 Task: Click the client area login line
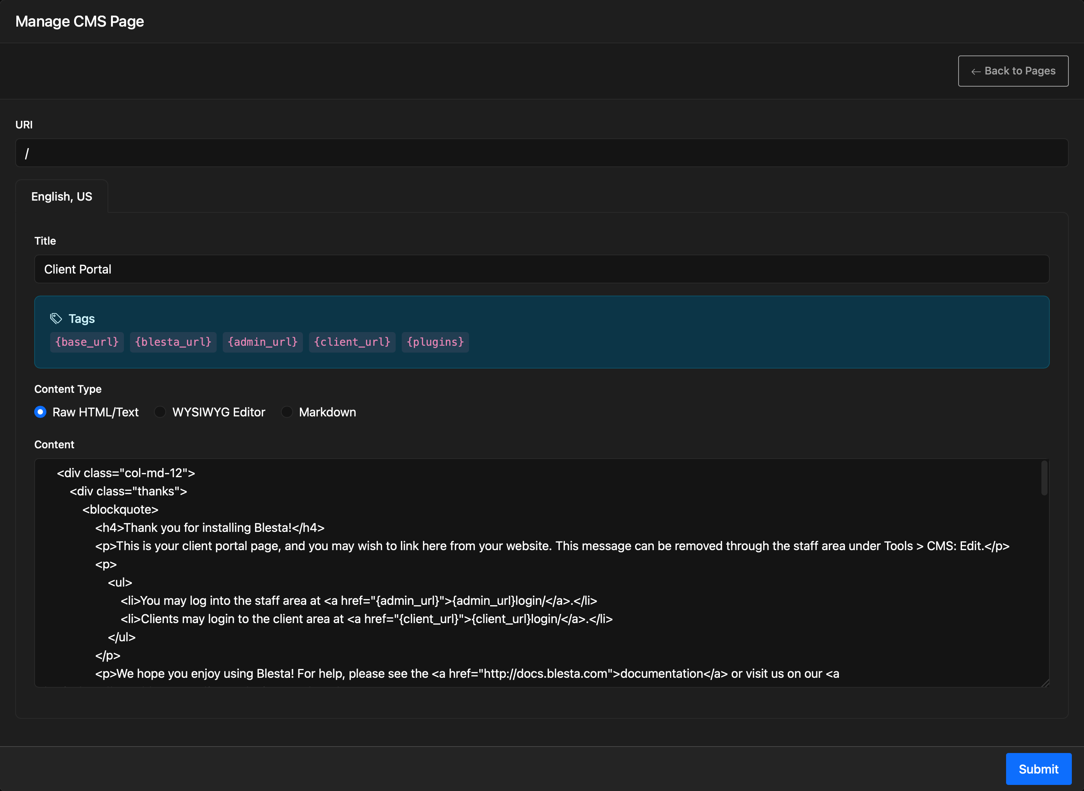pyautogui.click(x=366, y=619)
